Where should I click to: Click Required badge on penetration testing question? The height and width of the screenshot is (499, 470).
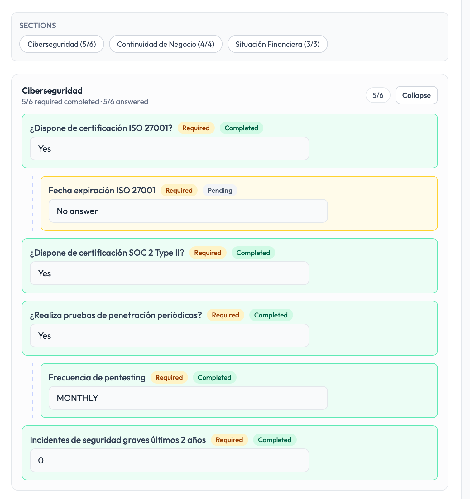pyautogui.click(x=226, y=315)
